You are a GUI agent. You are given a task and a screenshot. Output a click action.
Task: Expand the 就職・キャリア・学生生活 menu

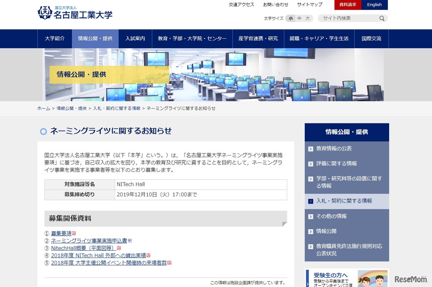pos(319,38)
